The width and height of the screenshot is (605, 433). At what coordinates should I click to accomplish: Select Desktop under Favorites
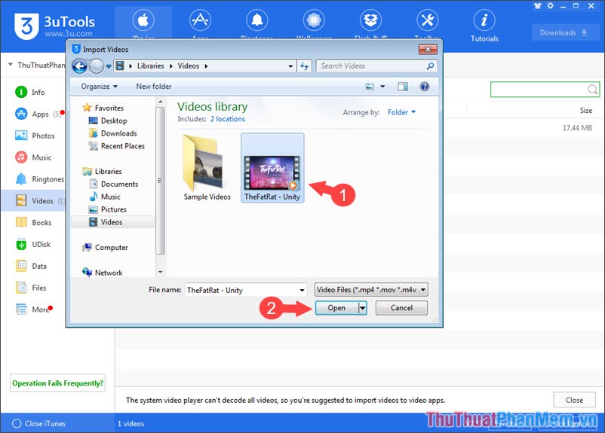[x=113, y=120]
